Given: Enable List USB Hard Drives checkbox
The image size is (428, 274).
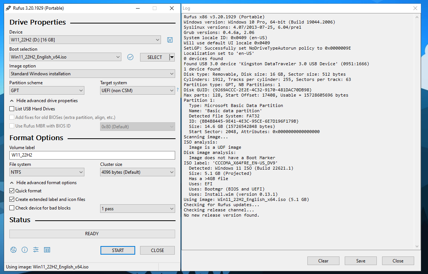Looking at the screenshot, I should [x=12, y=109].
